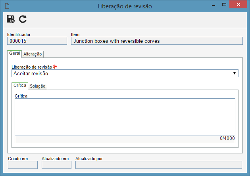Click inside the Crítica text area
The image size is (250, 176).
click(125, 117)
